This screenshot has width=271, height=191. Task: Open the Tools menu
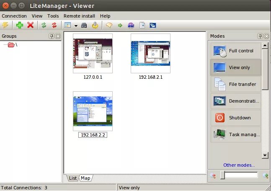tap(53, 16)
